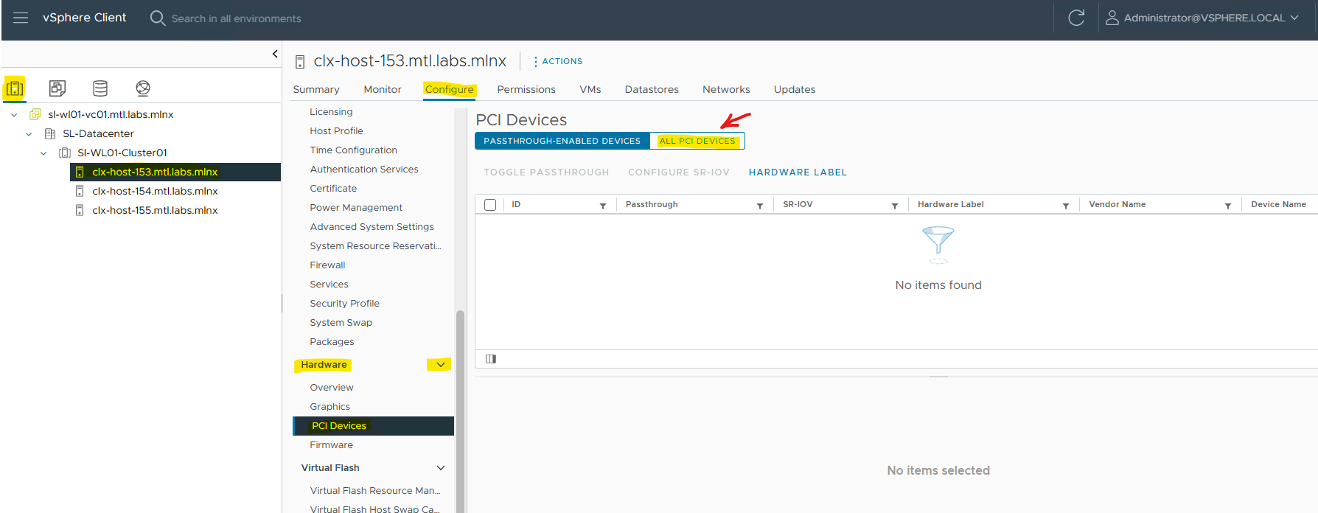Click host icon for clx-host-154
The width and height of the screenshot is (1318, 513).
tap(80, 191)
